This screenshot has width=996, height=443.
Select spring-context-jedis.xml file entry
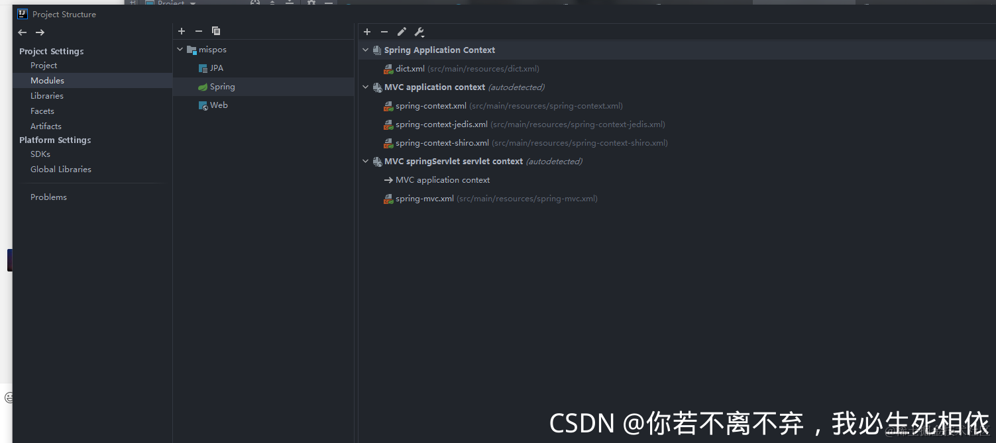tap(530, 124)
